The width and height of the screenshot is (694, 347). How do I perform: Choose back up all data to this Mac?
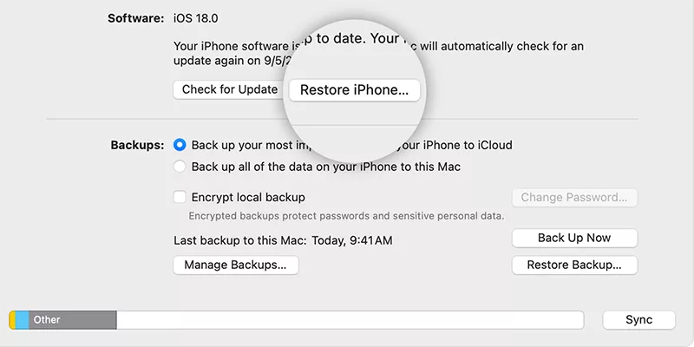tap(180, 166)
